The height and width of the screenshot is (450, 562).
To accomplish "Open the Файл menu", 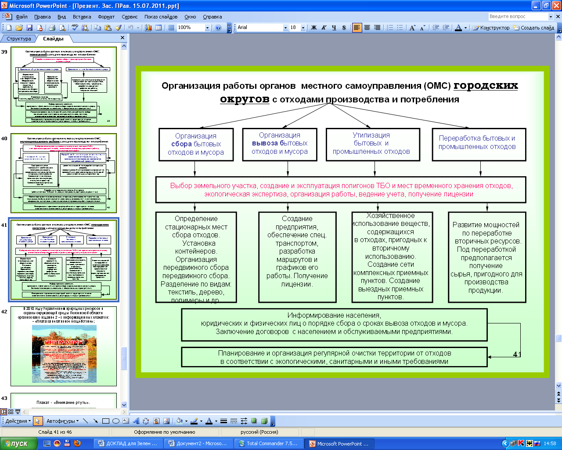I will [22, 17].
